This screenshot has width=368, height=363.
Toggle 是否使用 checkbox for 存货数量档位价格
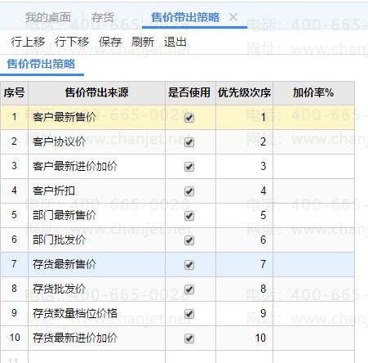[189, 314]
